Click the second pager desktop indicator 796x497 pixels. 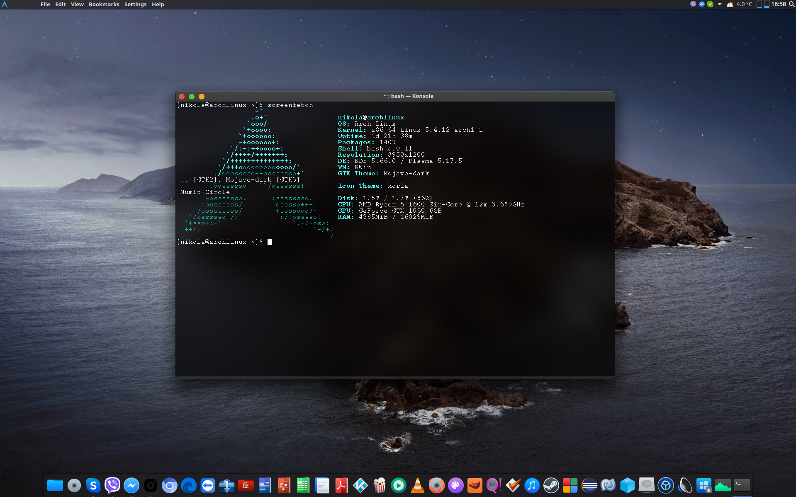click(x=767, y=4)
